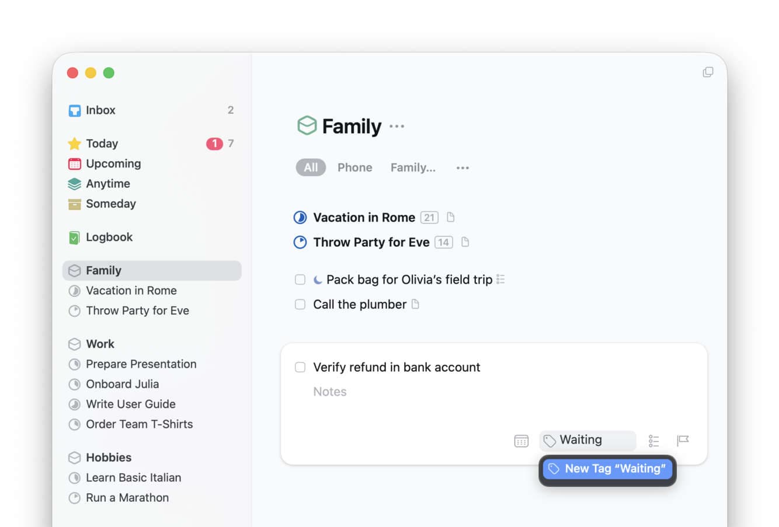Viewport: 779px width, 527px height.
Task: Open the ellipsis menu beside Family title
Action: (x=397, y=127)
